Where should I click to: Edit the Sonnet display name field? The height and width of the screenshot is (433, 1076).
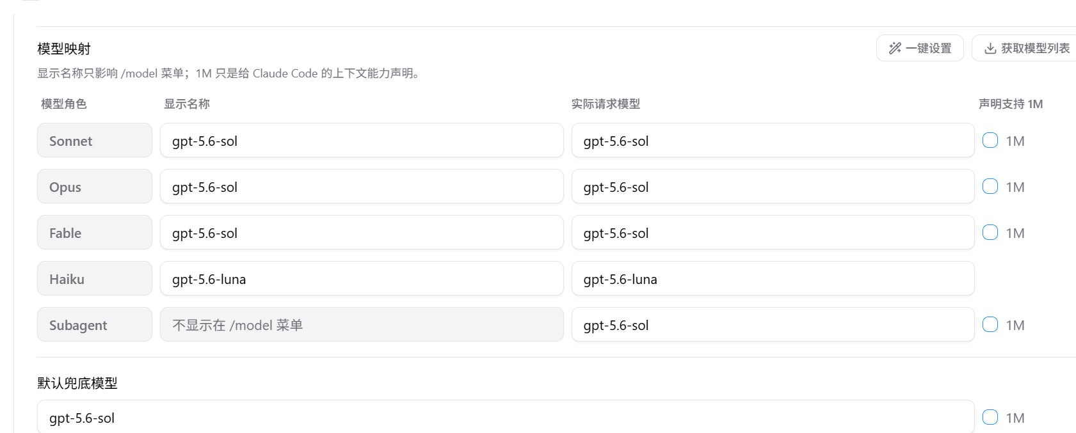tap(362, 140)
